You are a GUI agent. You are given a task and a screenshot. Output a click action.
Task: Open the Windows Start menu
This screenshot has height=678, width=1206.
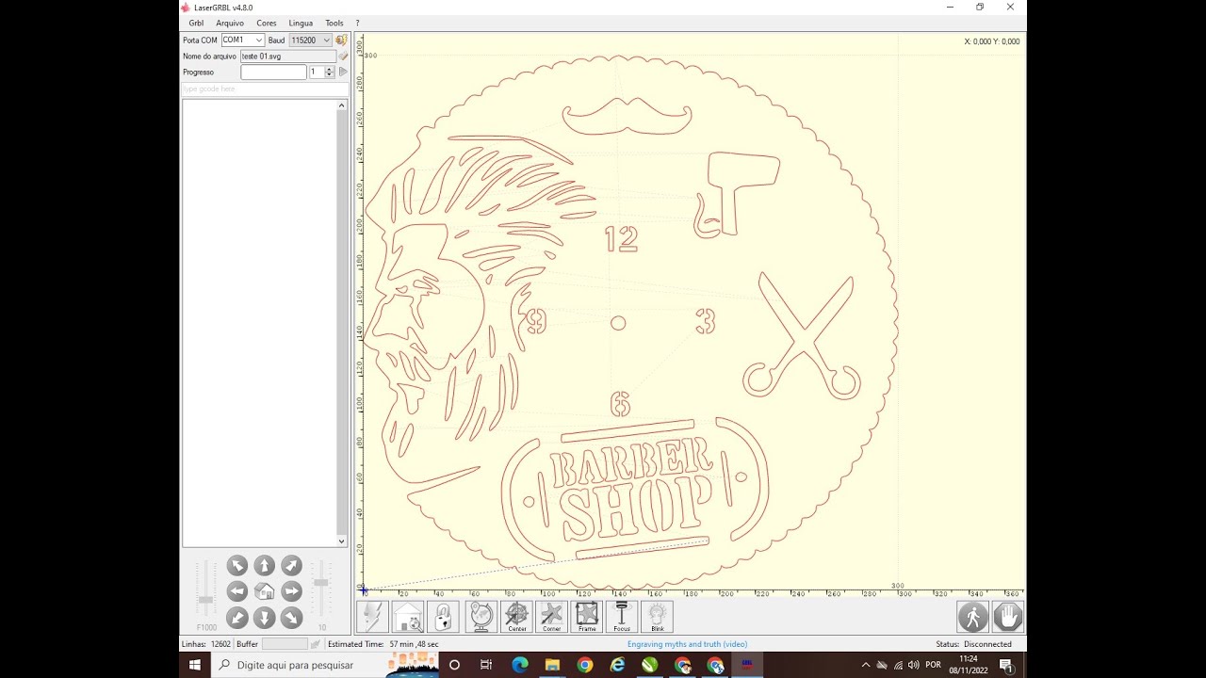point(195,665)
